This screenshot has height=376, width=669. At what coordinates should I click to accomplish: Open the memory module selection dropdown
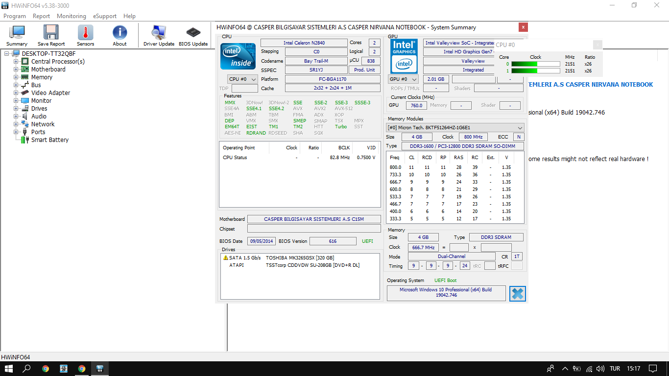(x=455, y=128)
